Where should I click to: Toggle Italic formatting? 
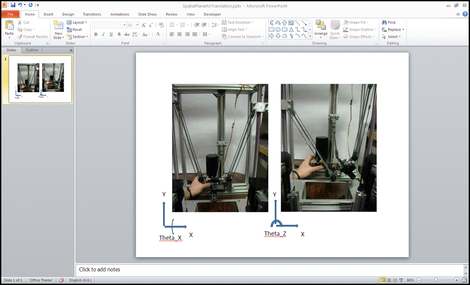103,34
